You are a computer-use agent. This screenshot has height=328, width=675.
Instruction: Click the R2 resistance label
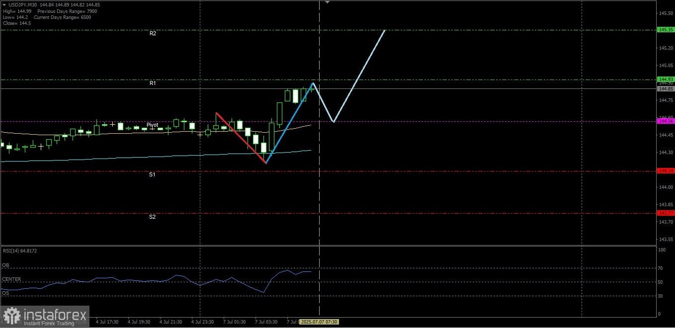tap(153, 34)
